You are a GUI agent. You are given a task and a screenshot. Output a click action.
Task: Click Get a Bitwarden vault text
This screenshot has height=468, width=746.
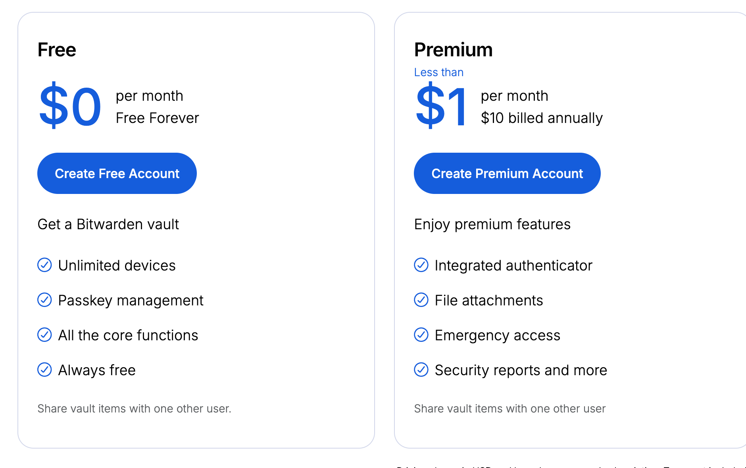(x=108, y=224)
